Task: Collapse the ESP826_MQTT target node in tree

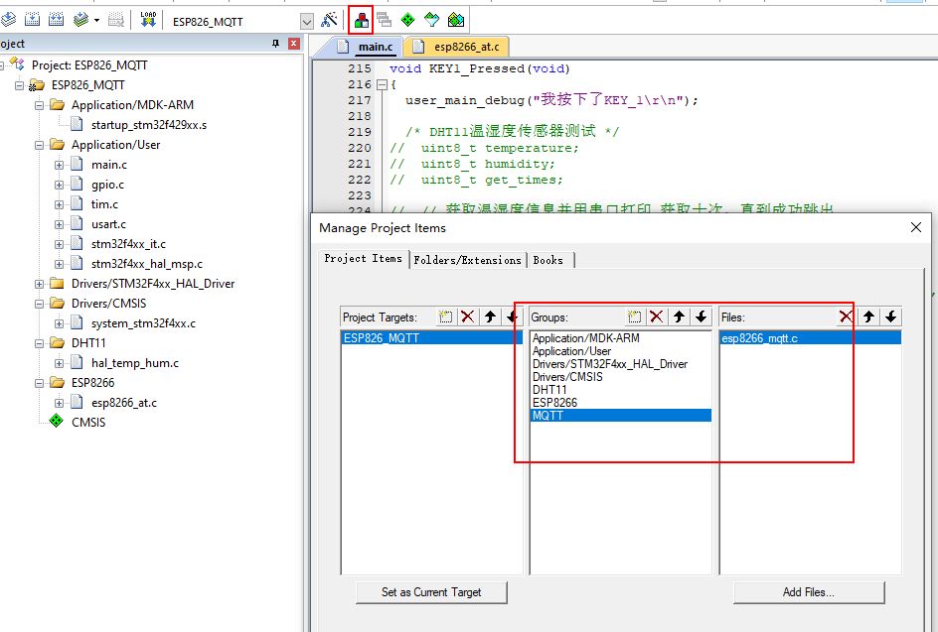Action: [19, 85]
